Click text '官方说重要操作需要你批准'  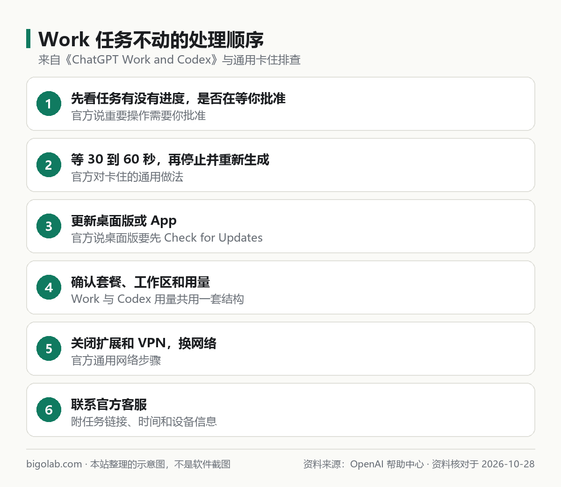pos(138,115)
